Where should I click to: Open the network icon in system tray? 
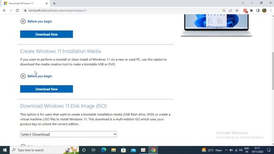[236, 150]
